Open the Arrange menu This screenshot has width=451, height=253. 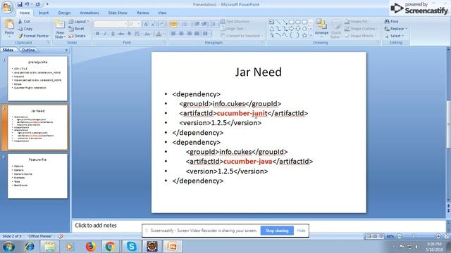pyautogui.click(x=321, y=27)
